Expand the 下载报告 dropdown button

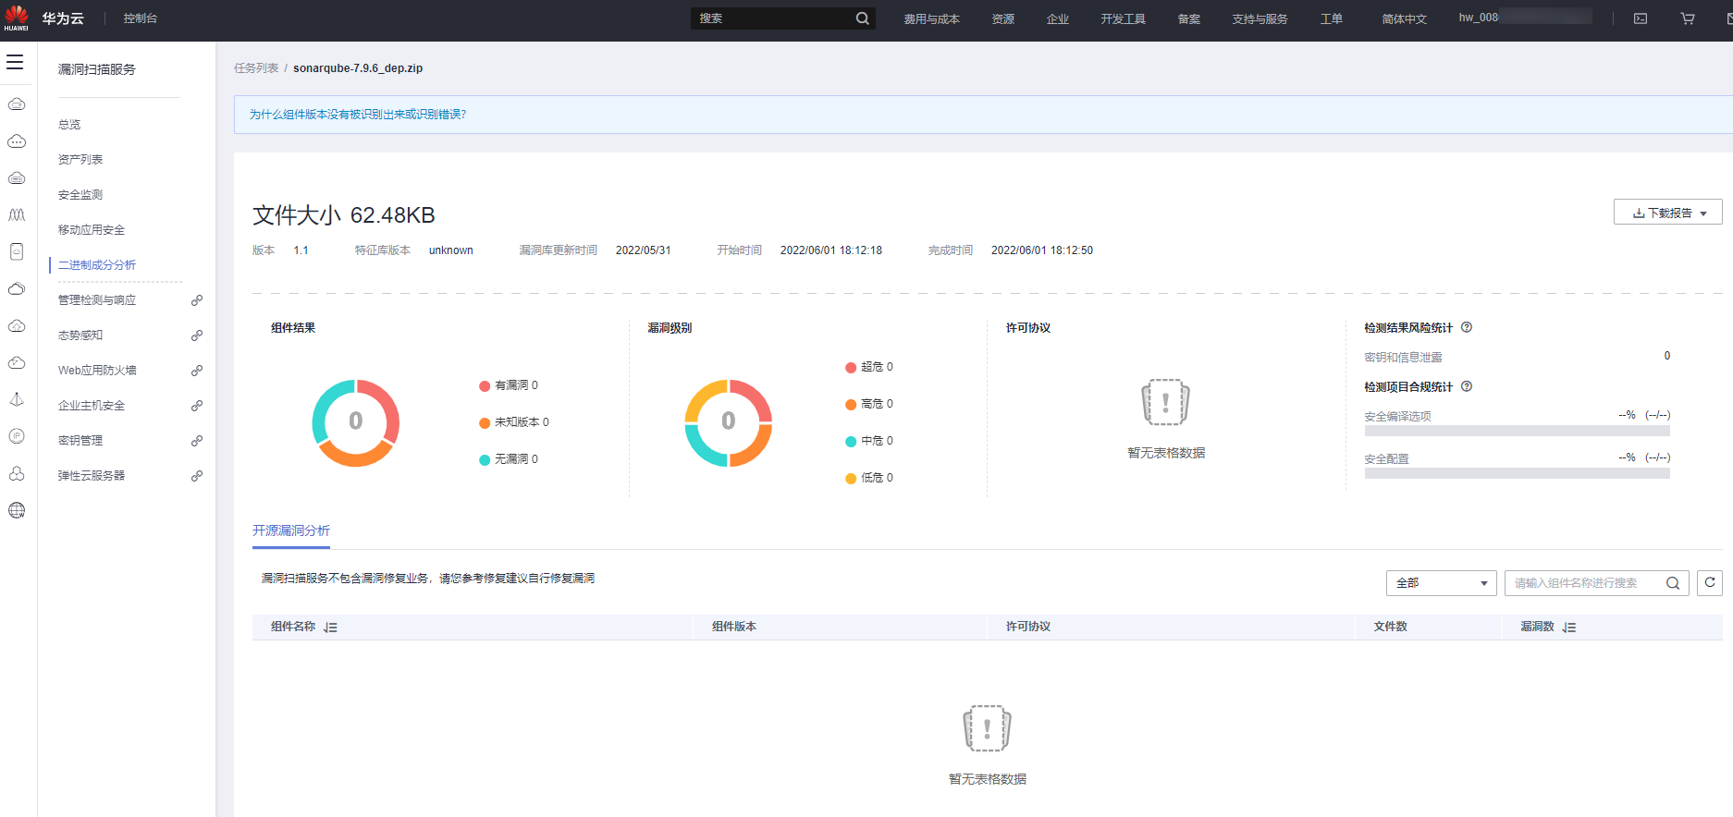(x=1668, y=213)
